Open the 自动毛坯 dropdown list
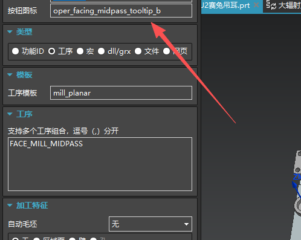Viewport: 301px width, 240px height. 150,224
